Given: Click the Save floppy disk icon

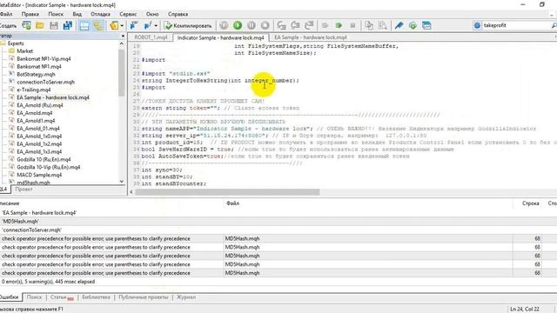Looking at the screenshot, I should (x=54, y=25).
